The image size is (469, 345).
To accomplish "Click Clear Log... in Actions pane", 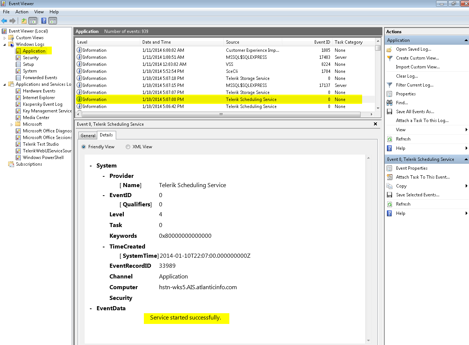I will tap(407, 76).
